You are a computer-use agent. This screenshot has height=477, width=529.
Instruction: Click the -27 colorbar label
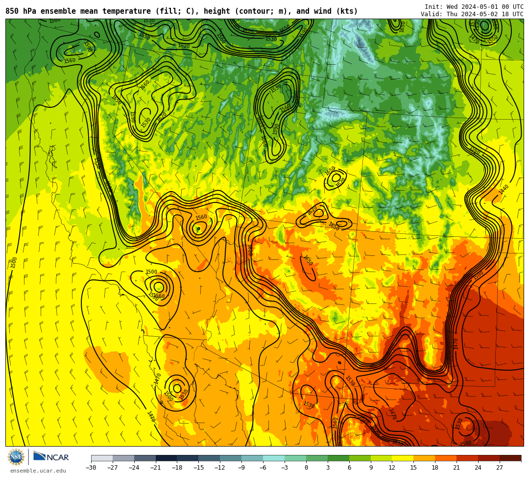pyautogui.click(x=113, y=468)
